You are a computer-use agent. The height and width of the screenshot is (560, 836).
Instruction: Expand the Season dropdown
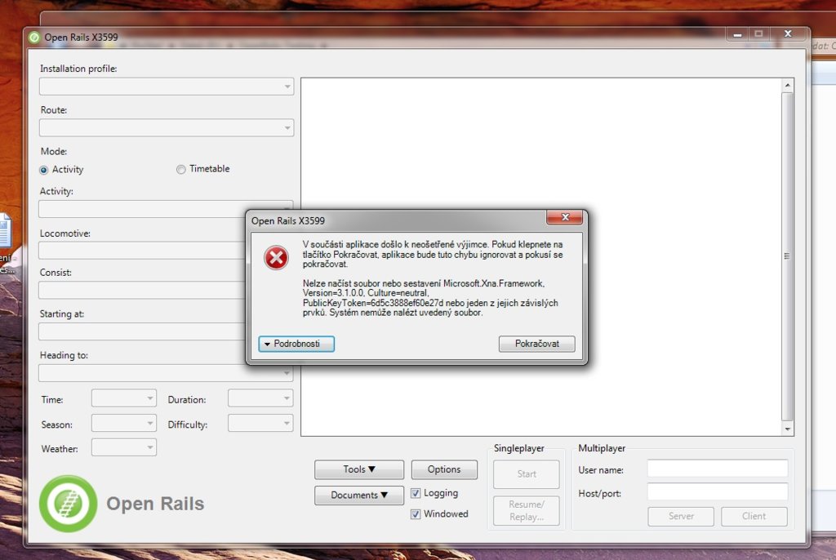124,424
